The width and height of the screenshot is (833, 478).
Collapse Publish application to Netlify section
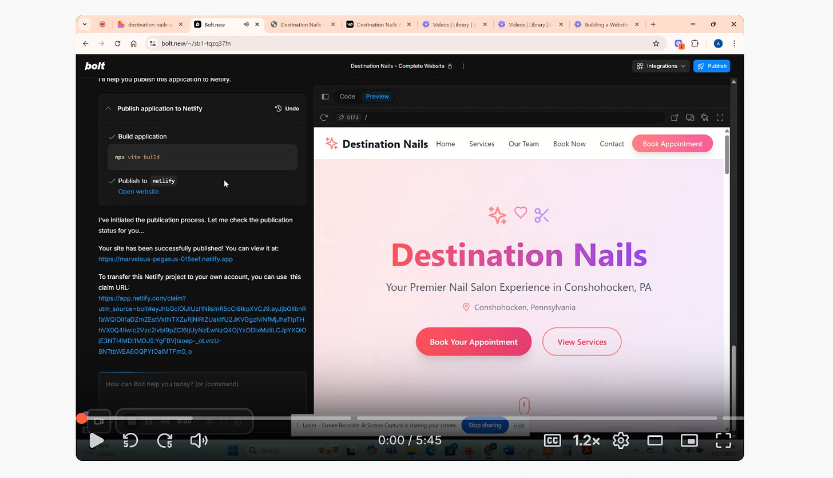tap(108, 108)
